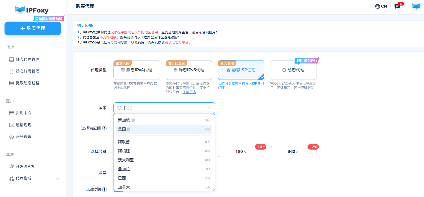Select the 360天 package option

(293, 152)
